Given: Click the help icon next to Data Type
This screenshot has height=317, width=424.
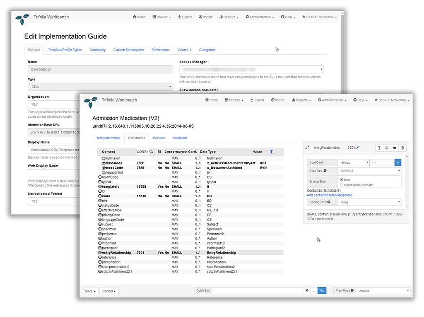Looking at the screenshot, I should (x=325, y=171).
